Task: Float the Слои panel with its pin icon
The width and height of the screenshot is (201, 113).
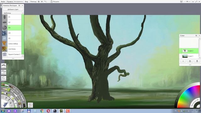Action: (x=196, y=35)
